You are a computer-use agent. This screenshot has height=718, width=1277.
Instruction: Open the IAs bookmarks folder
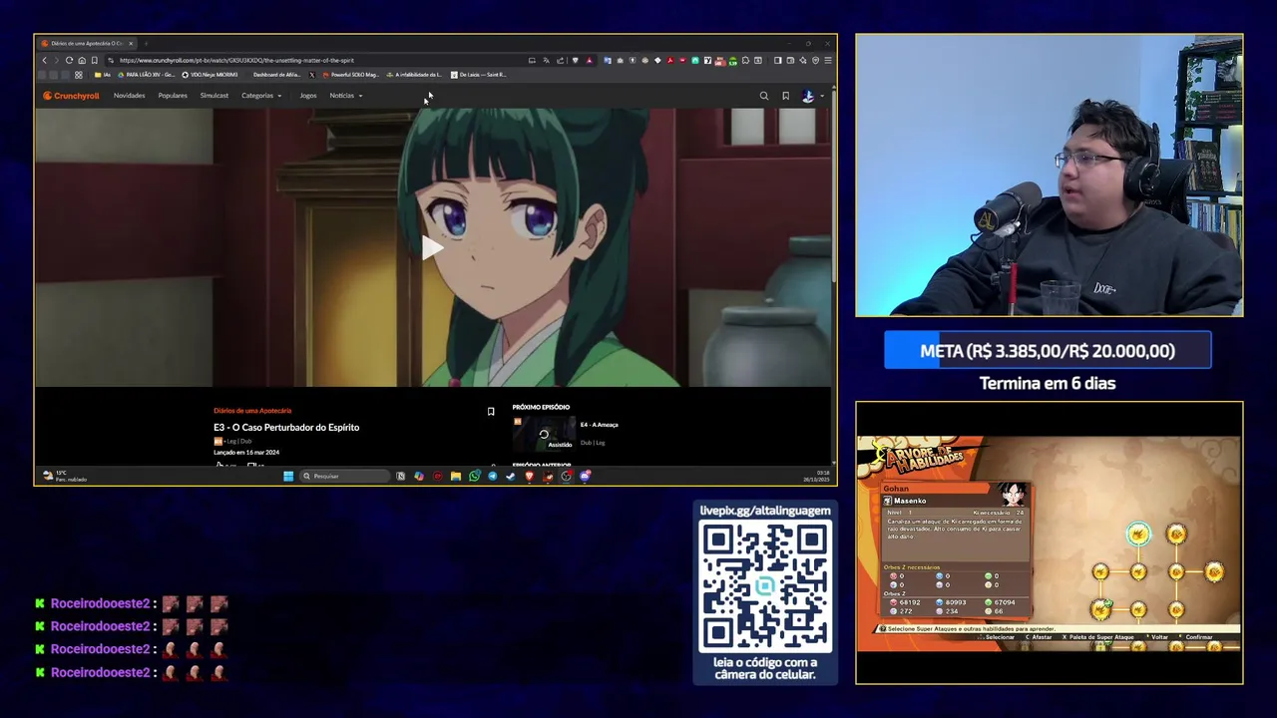point(104,75)
